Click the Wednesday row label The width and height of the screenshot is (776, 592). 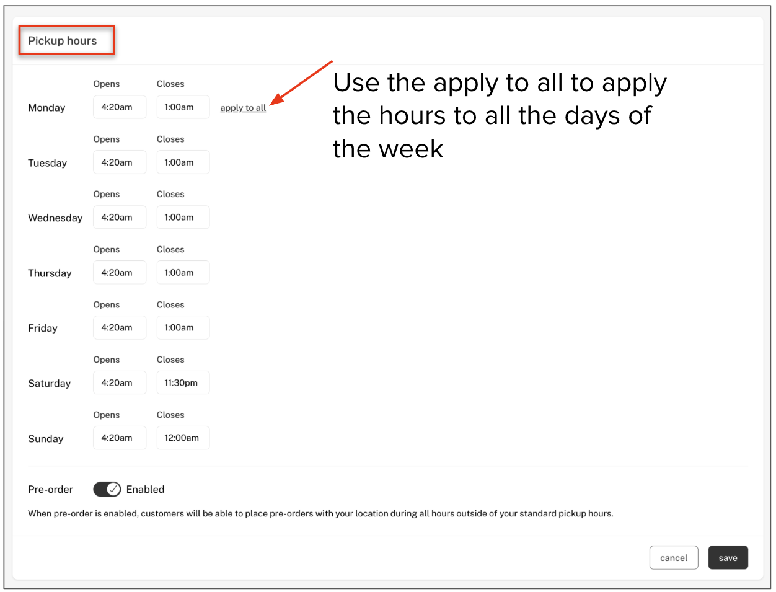[x=55, y=218]
